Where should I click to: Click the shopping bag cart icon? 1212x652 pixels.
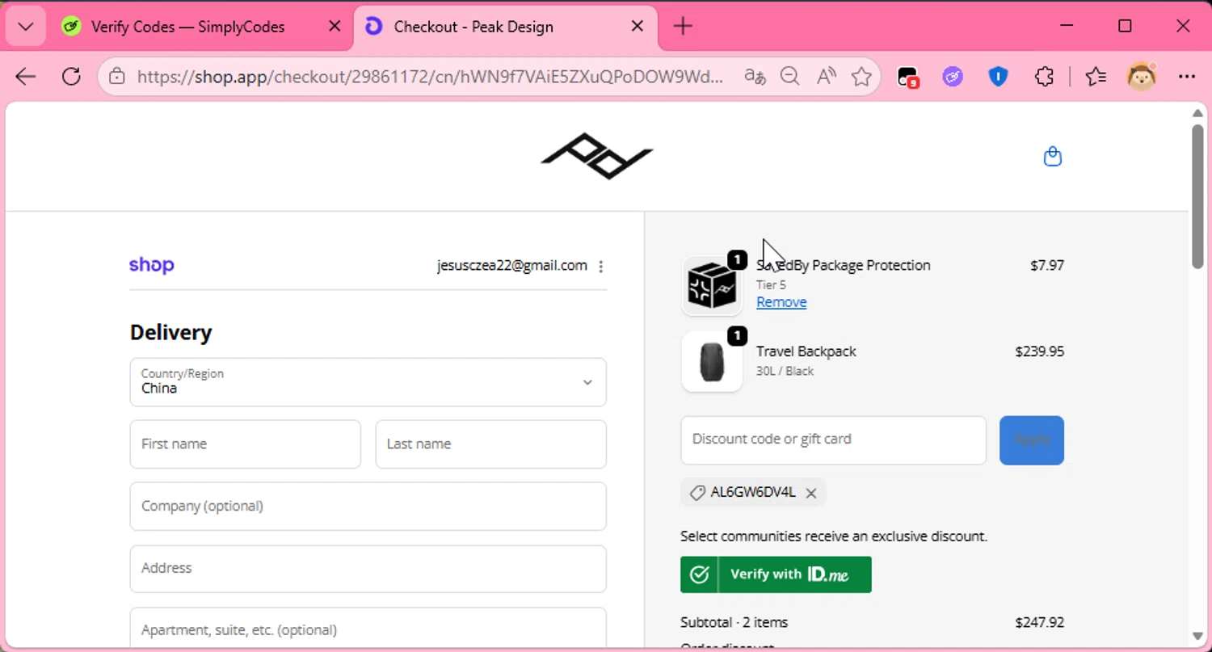coord(1052,156)
